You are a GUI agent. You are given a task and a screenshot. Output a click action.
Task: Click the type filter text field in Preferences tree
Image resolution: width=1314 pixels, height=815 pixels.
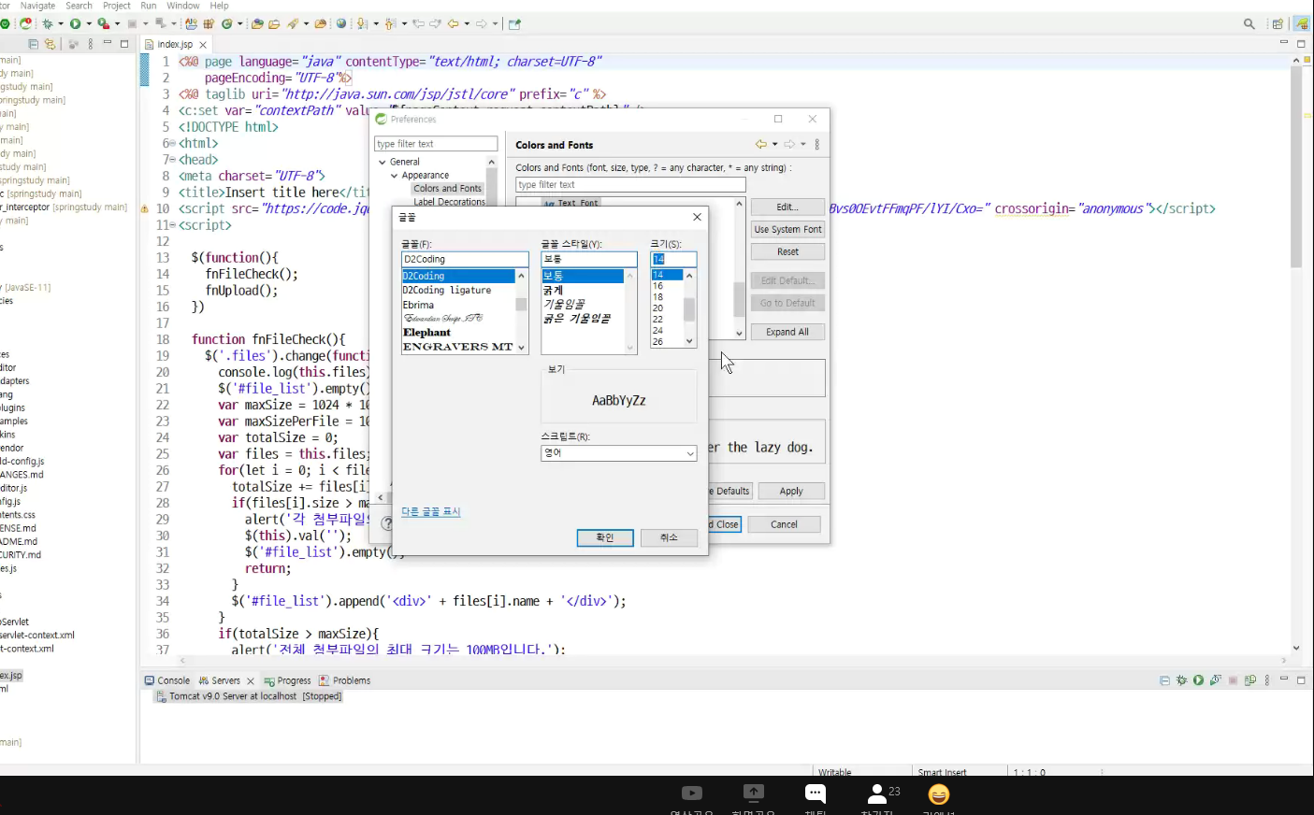click(436, 144)
